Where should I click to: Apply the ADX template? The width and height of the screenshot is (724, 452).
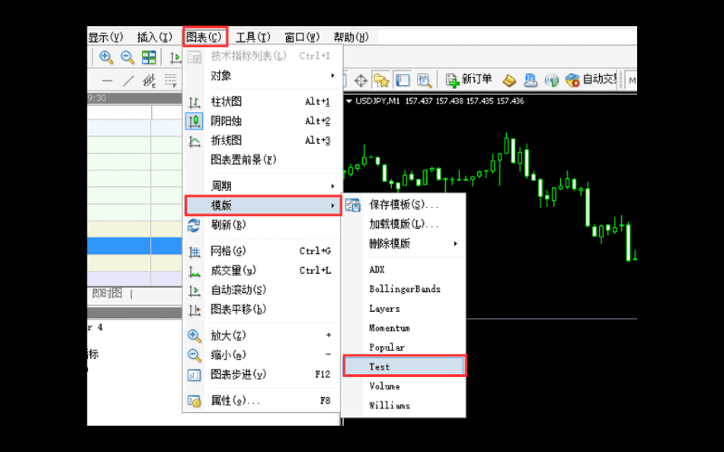click(x=404, y=269)
